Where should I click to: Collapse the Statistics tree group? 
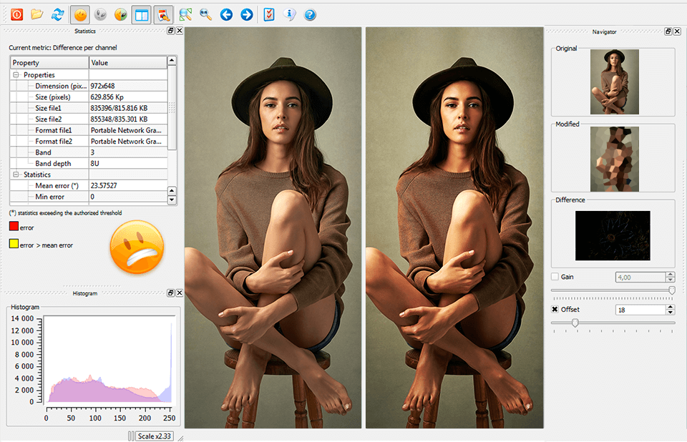(16, 175)
